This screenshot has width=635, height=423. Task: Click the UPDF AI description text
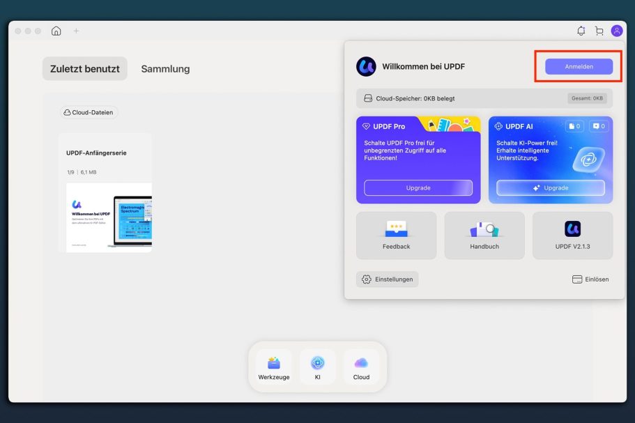click(527, 150)
